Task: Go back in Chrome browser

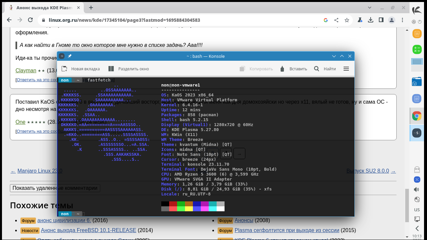Action: click(x=9, y=20)
